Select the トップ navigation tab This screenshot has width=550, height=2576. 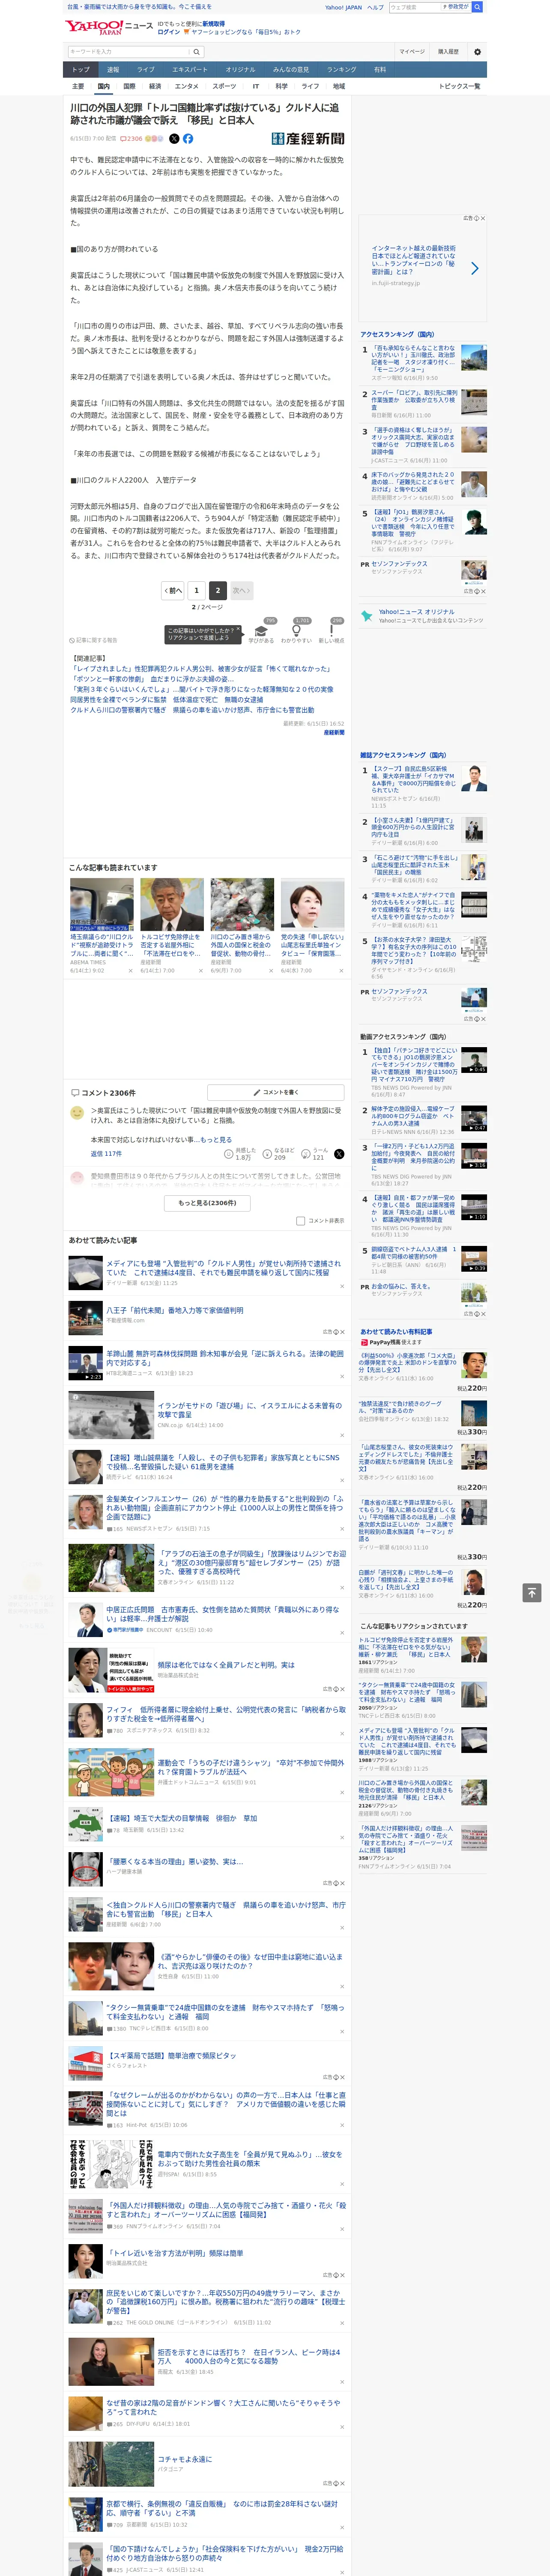point(81,70)
